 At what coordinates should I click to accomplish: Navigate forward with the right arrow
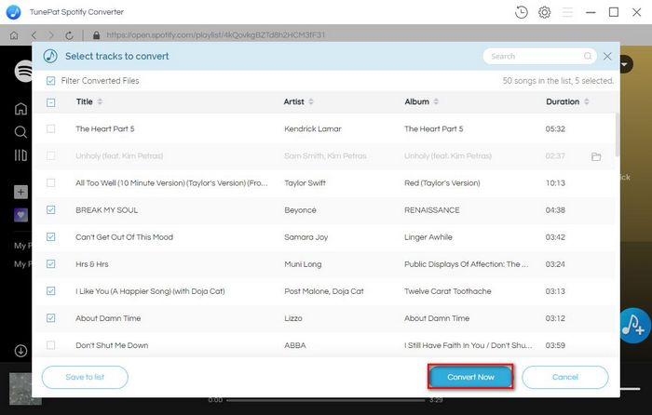[x=51, y=35]
